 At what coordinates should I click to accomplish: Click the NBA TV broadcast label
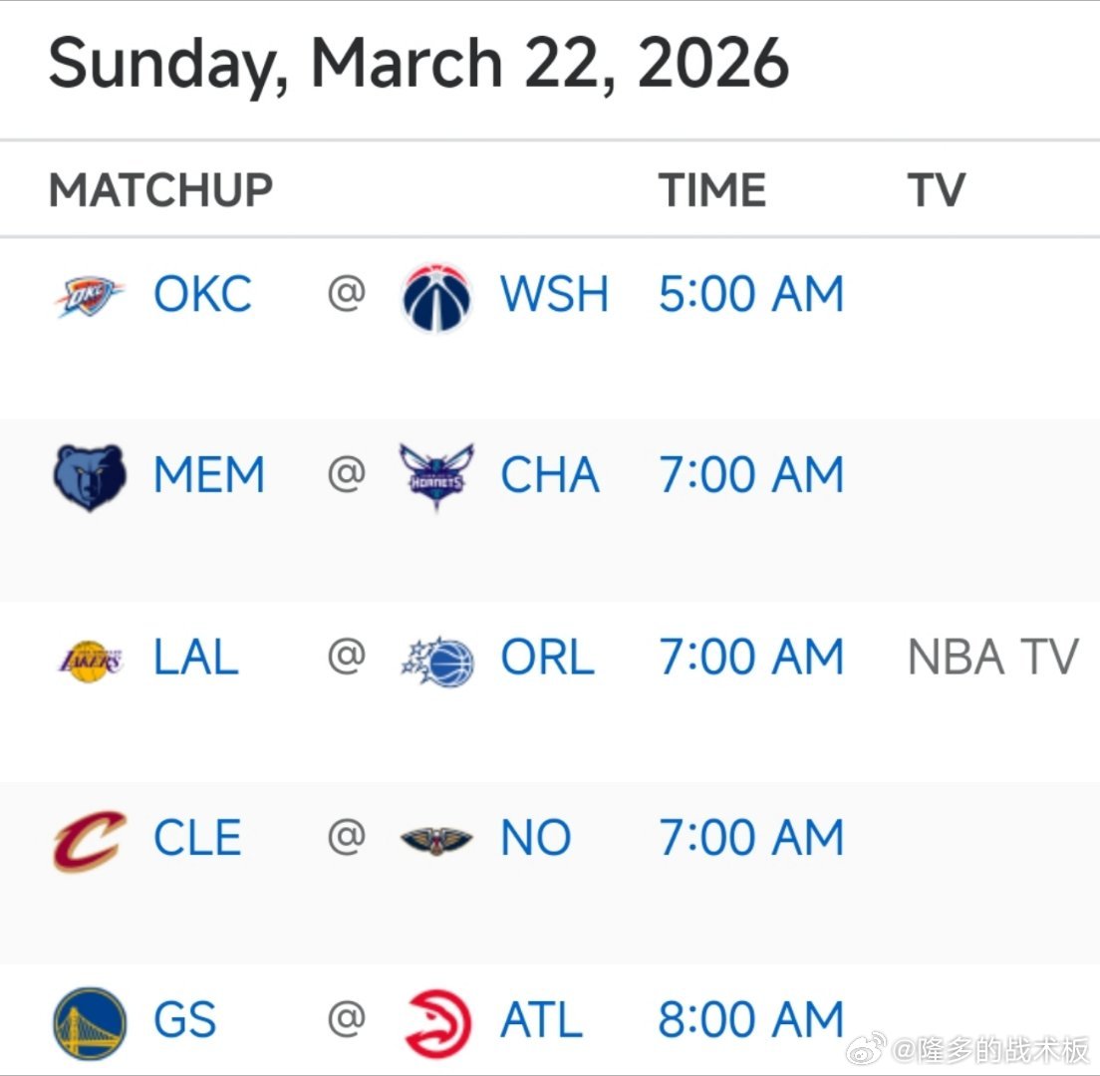click(992, 659)
